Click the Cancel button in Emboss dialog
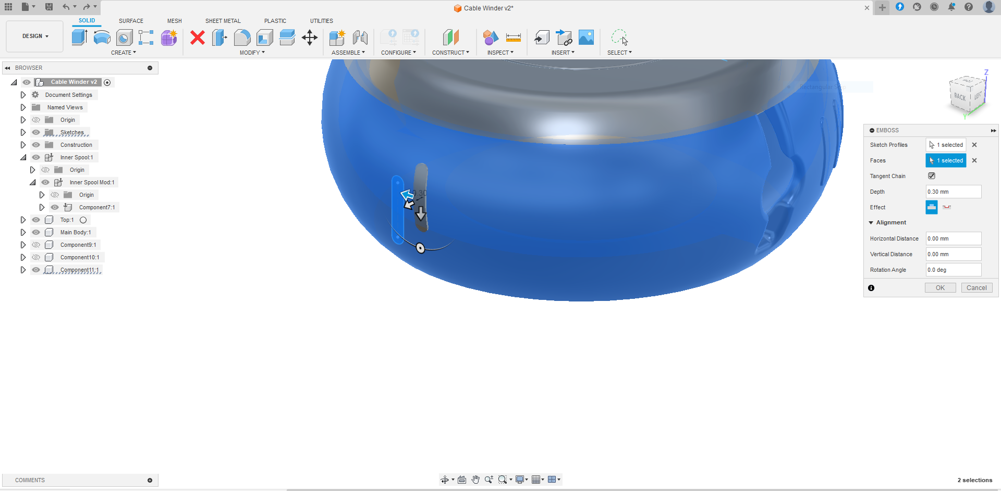 976,288
